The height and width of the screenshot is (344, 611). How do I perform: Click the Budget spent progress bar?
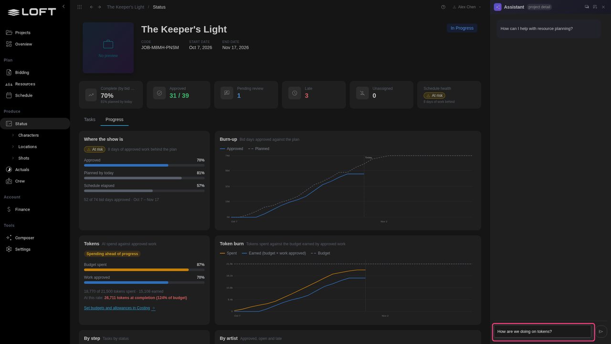pyautogui.click(x=144, y=270)
